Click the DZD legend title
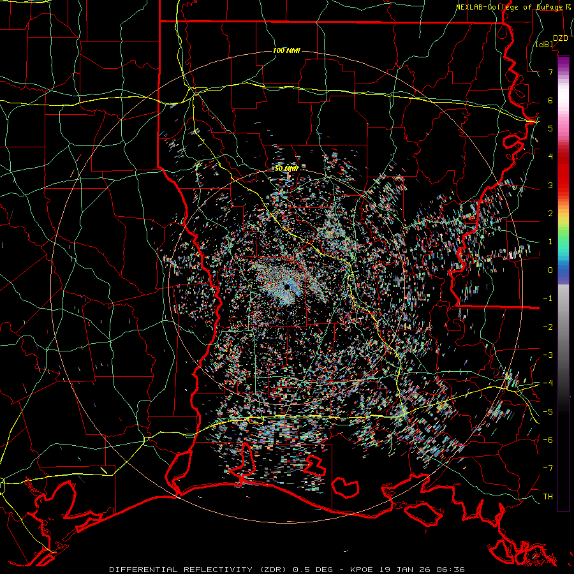574x574 pixels. [x=560, y=38]
